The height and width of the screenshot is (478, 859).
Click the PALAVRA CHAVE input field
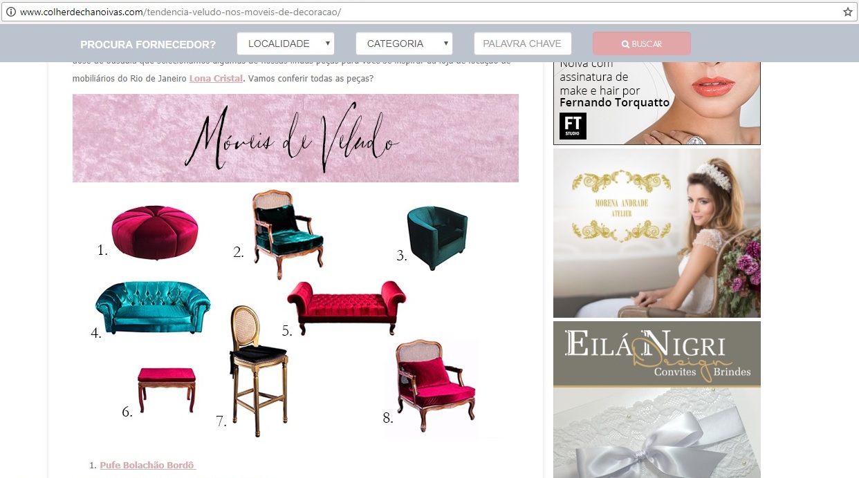(523, 44)
